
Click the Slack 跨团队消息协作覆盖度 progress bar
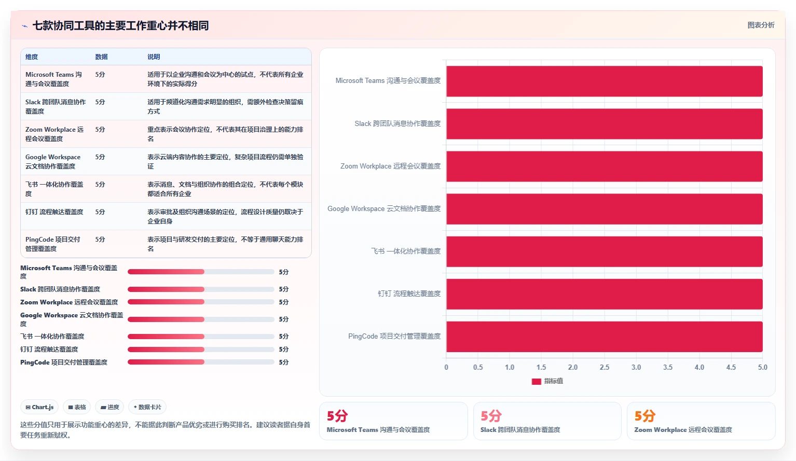click(x=201, y=289)
